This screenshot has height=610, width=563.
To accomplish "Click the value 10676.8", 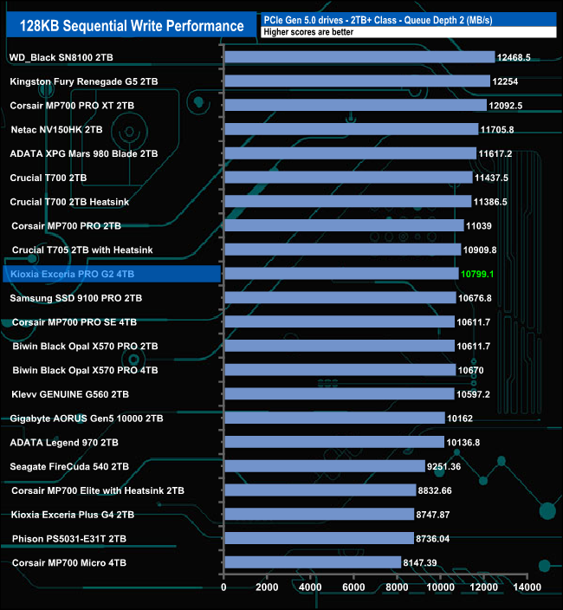I will coord(475,298).
